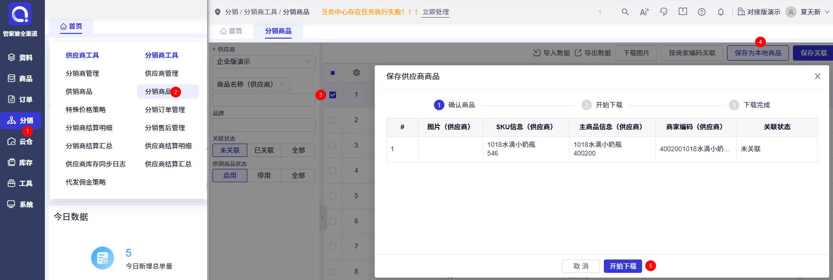Viewport: 833px width, 280px height.
Task: Click the 保存关联 button
Action: point(813,53)
